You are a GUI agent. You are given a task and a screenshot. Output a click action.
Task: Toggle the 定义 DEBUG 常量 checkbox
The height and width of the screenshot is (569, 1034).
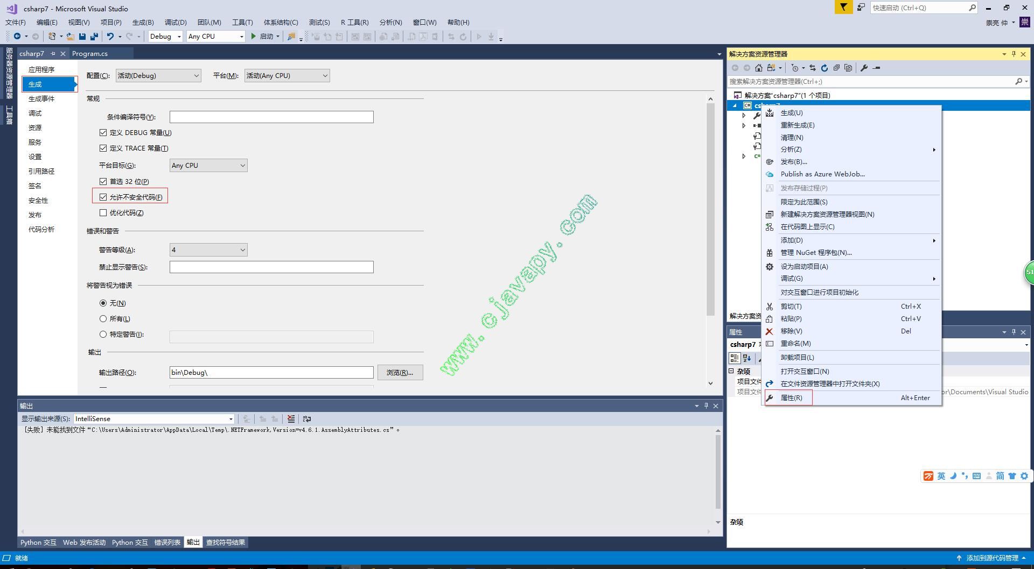[103, 132]
